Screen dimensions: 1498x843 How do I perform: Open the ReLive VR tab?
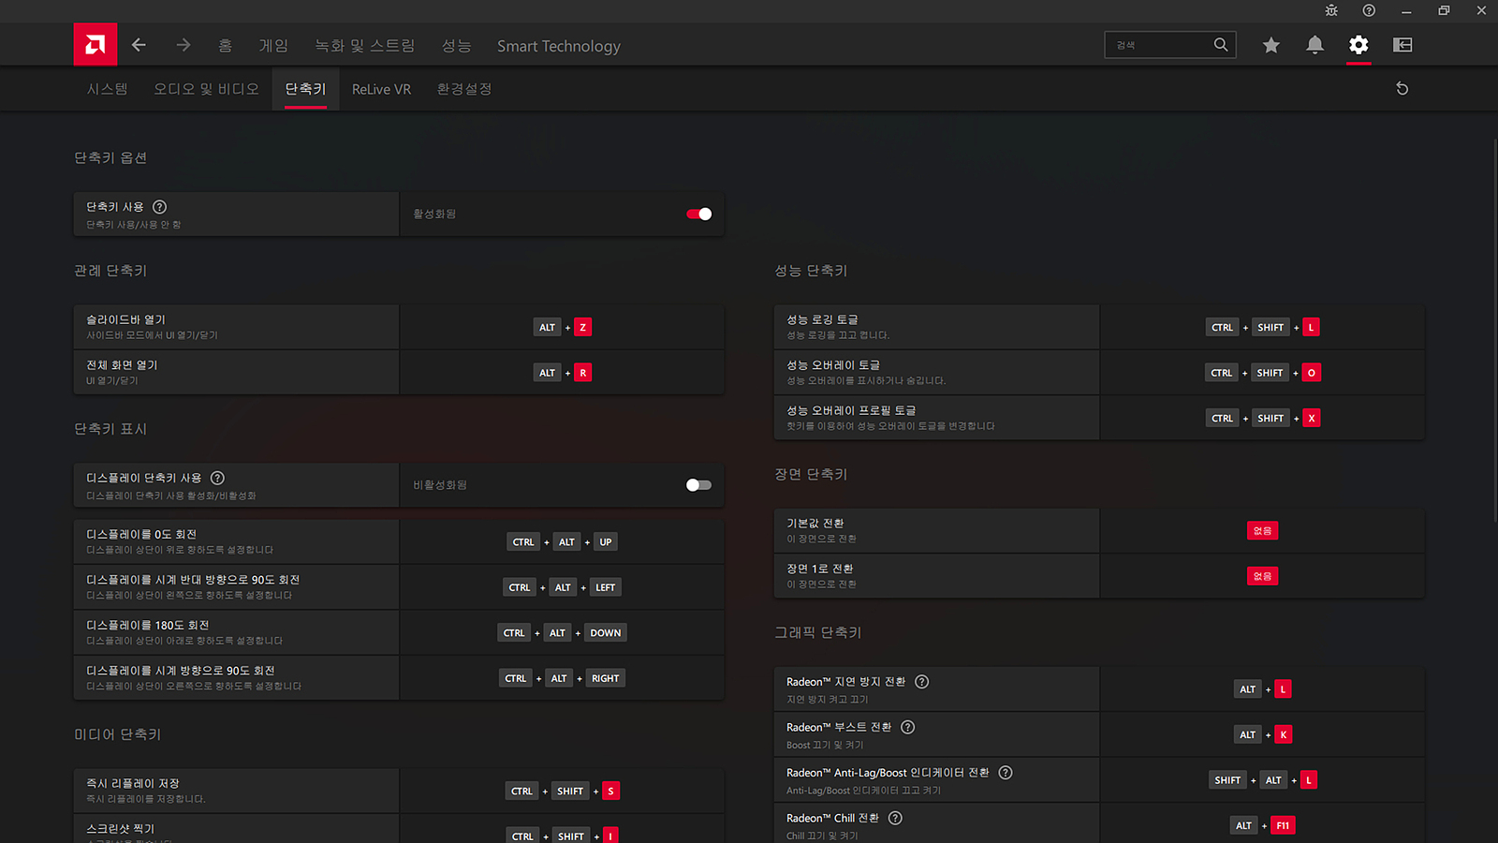point(381,89)
